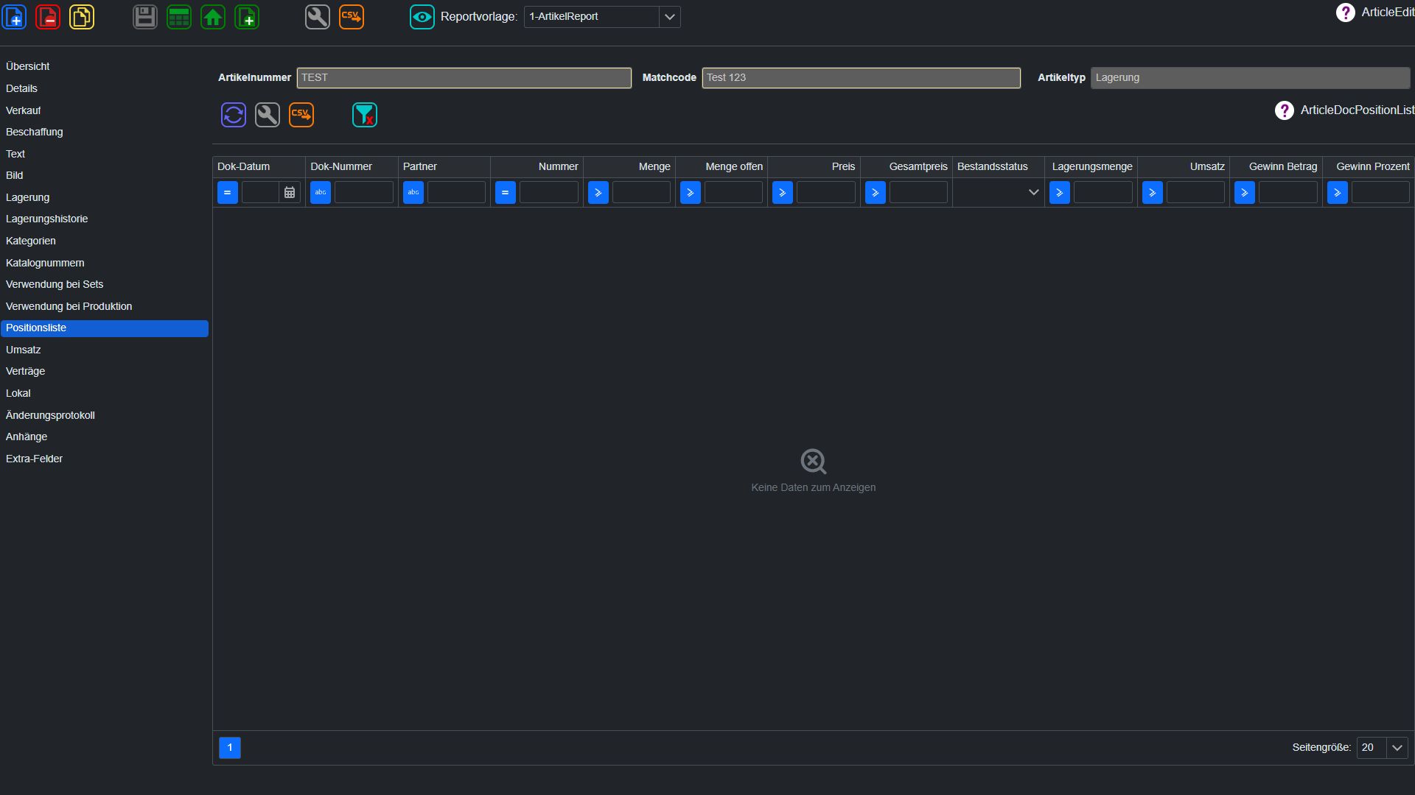Screen dimensions: 1415x795
Task: Change Gewinn Prozent filter operator
Action: click(1338, 192)
